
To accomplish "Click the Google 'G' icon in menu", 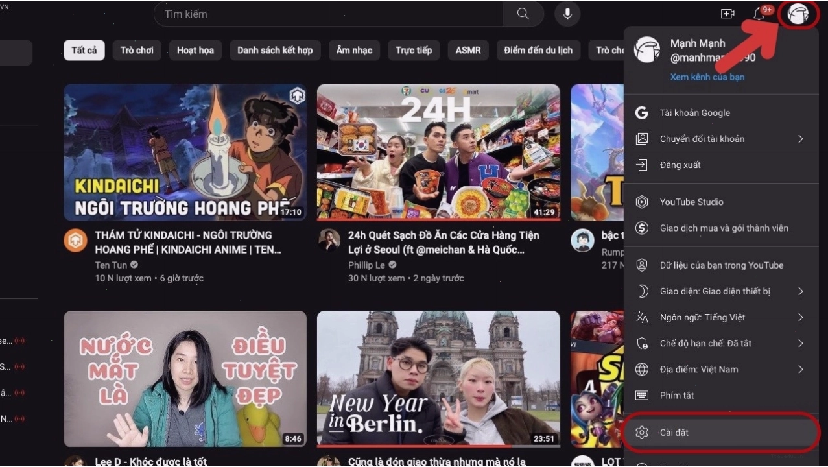I will pyautogui.click(x=642, y=113).
